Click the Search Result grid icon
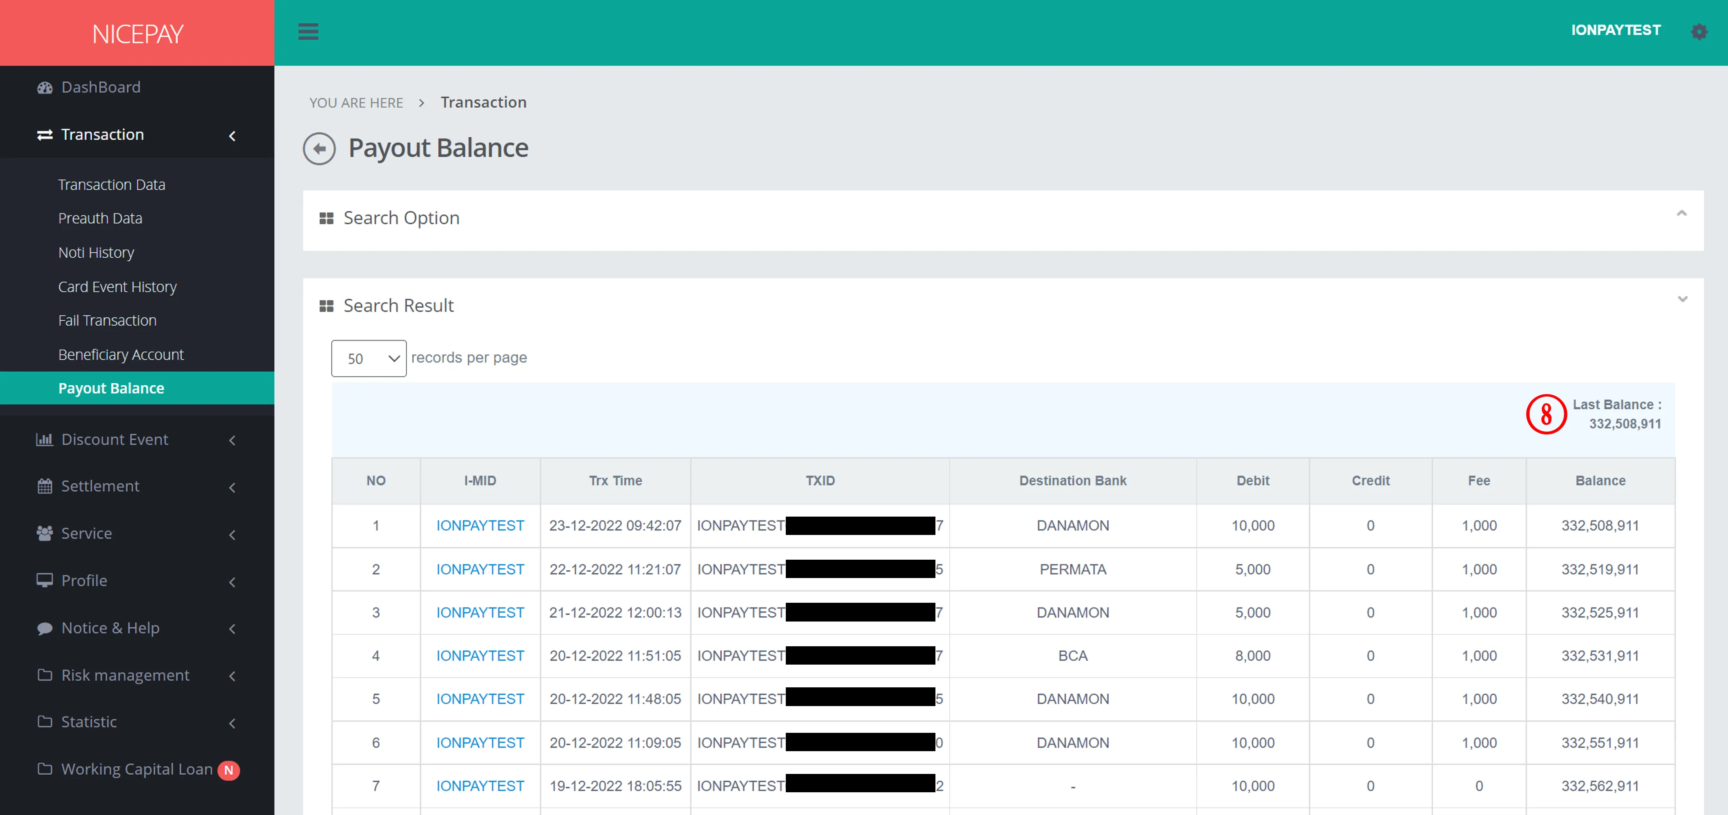1728x815 pixels. (327, 306)
